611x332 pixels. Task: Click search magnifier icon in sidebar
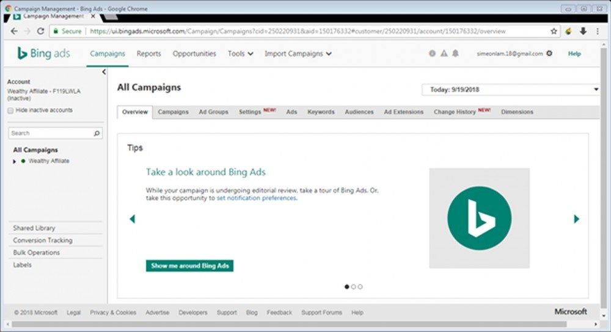pos(97,133)
